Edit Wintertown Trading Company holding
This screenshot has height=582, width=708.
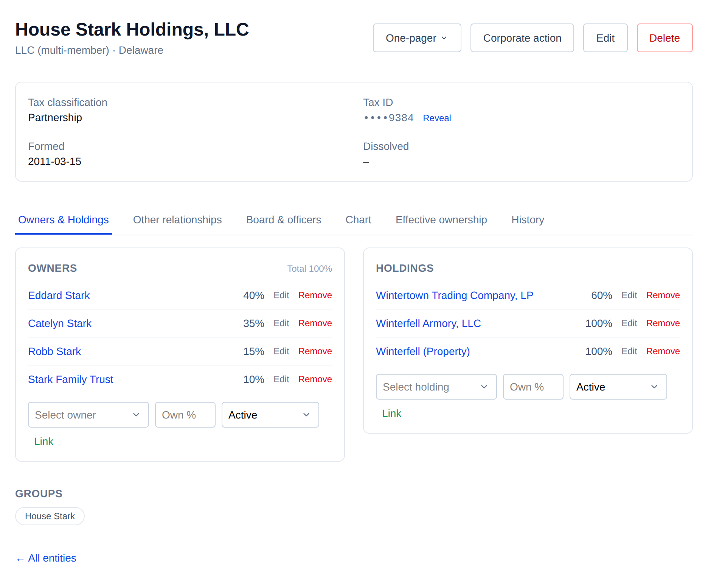point(629,295)
